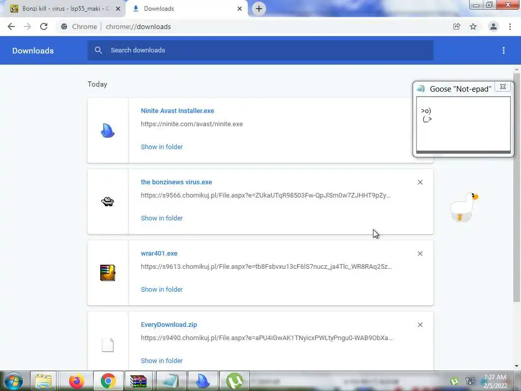The height and width of the screenshot is (391, 521).
Task: Click the Today date heading
Action: pyautogui.click(x=97, y=84)
